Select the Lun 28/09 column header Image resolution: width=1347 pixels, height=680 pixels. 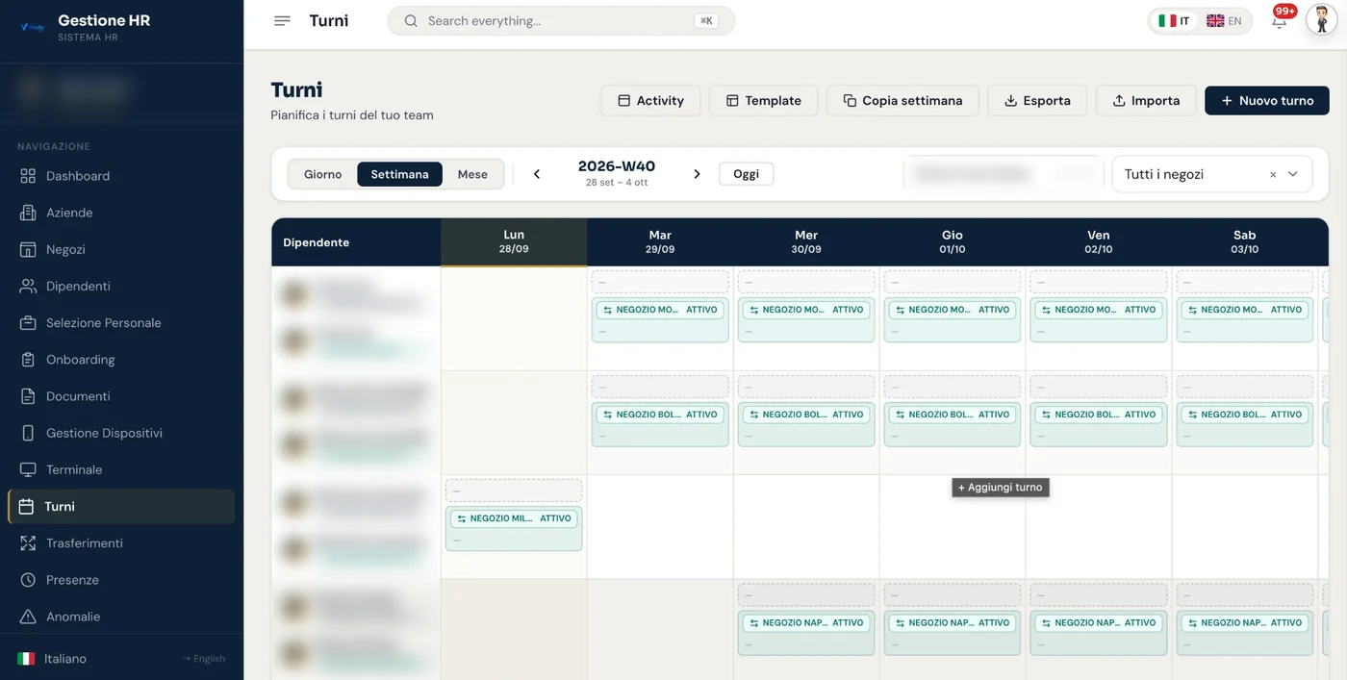(514, 241)
